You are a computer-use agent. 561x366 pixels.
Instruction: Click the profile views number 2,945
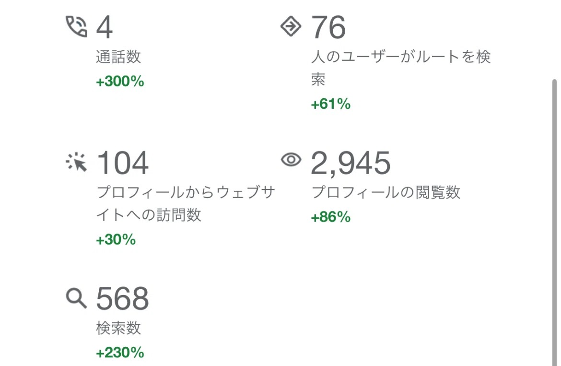(351, 163)
